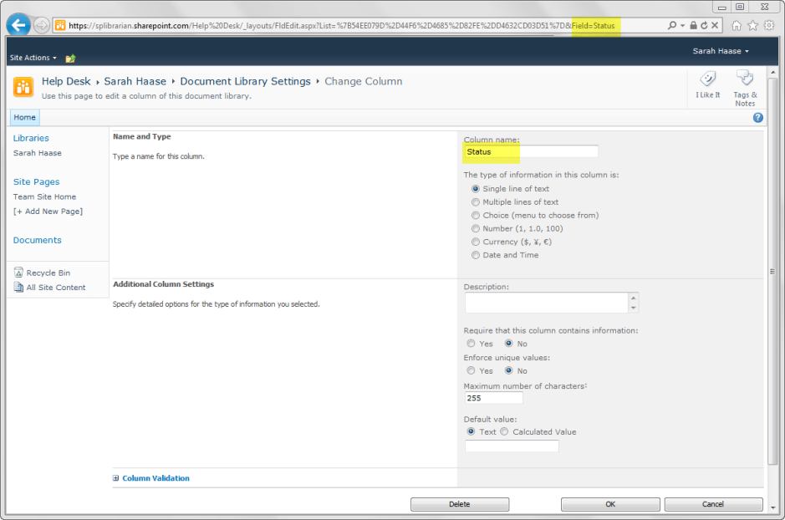Viewport: 785px width, 520px height.
Task: Switch to the Home tab
Action: tap(24, 118)
